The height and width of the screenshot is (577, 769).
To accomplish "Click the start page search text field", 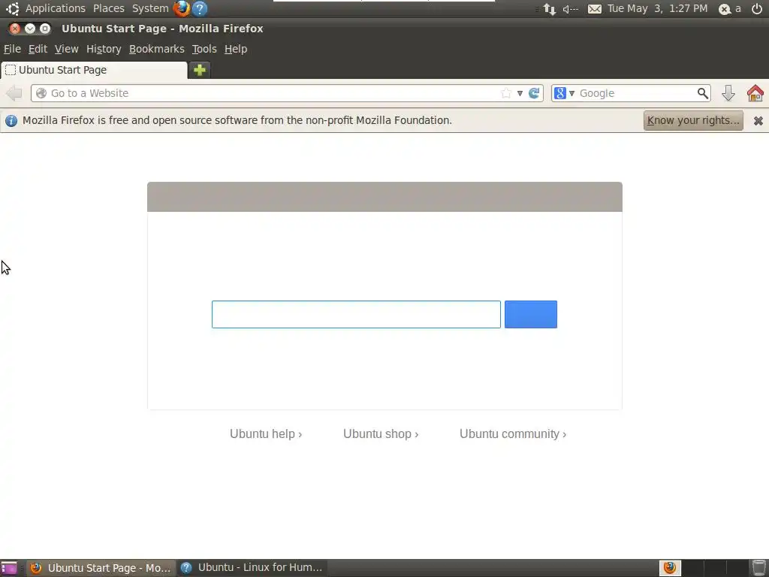I will 356,315.
